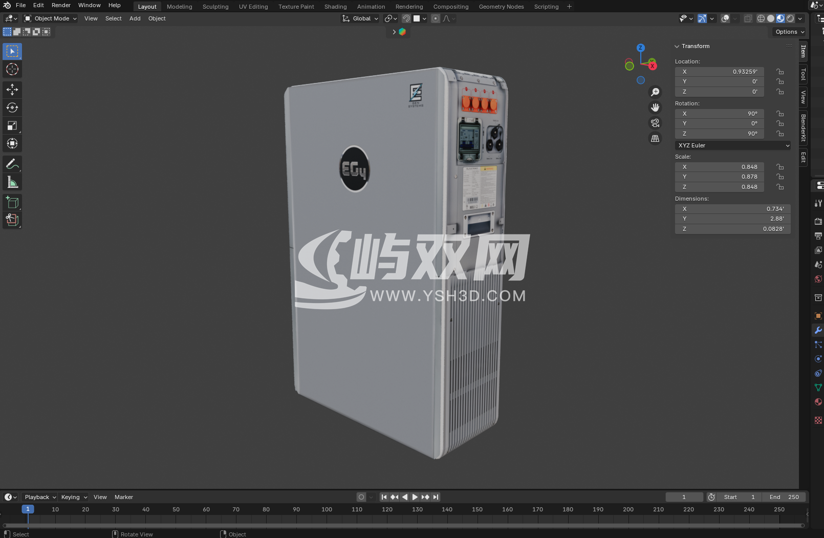This screenshot has height=538, width=824.
Task: Switch perspective/orthographic with the grid icon
Action: coord(655,139)
